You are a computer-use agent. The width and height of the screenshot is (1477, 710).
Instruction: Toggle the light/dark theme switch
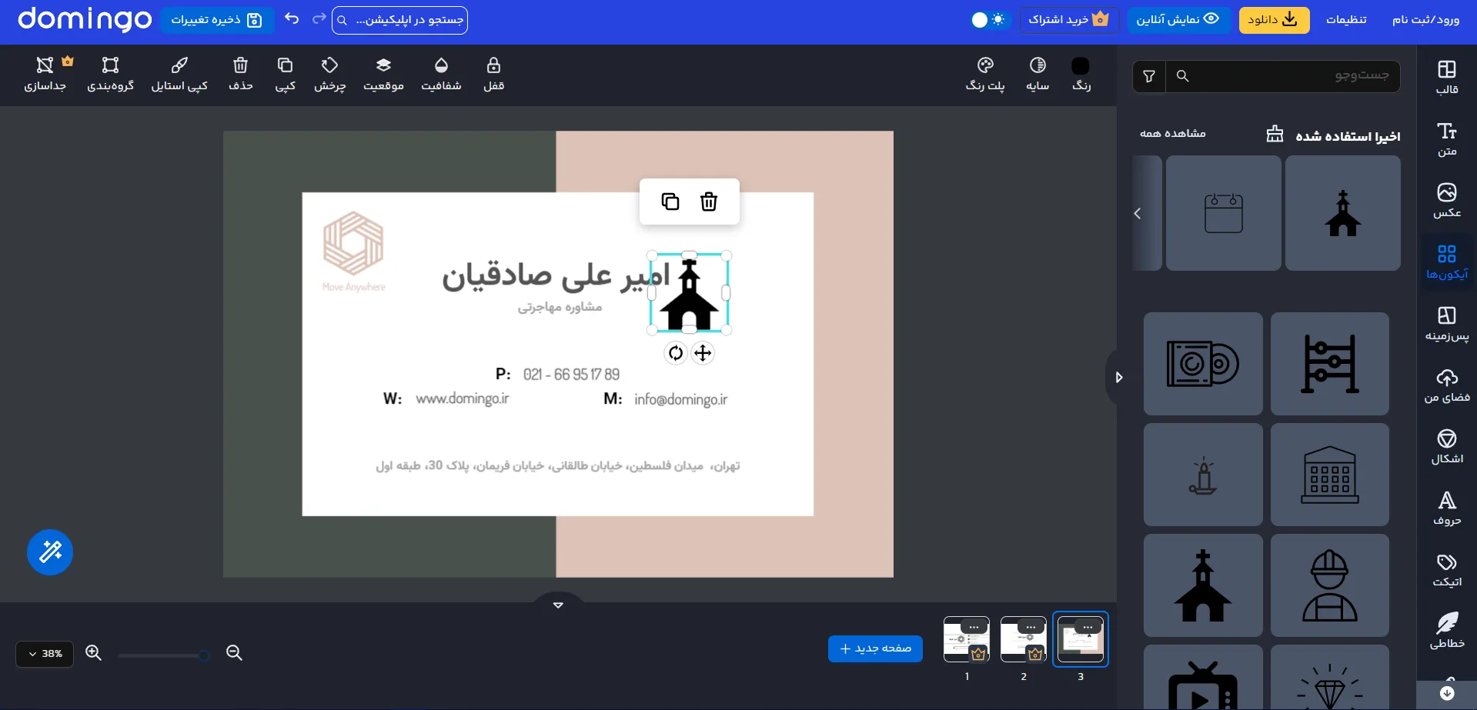[x=988, y=20]
